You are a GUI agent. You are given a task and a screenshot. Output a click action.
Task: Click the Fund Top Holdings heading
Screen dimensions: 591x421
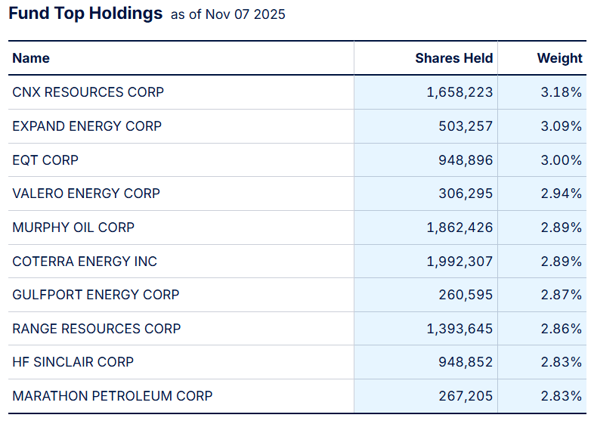(85, 14)
